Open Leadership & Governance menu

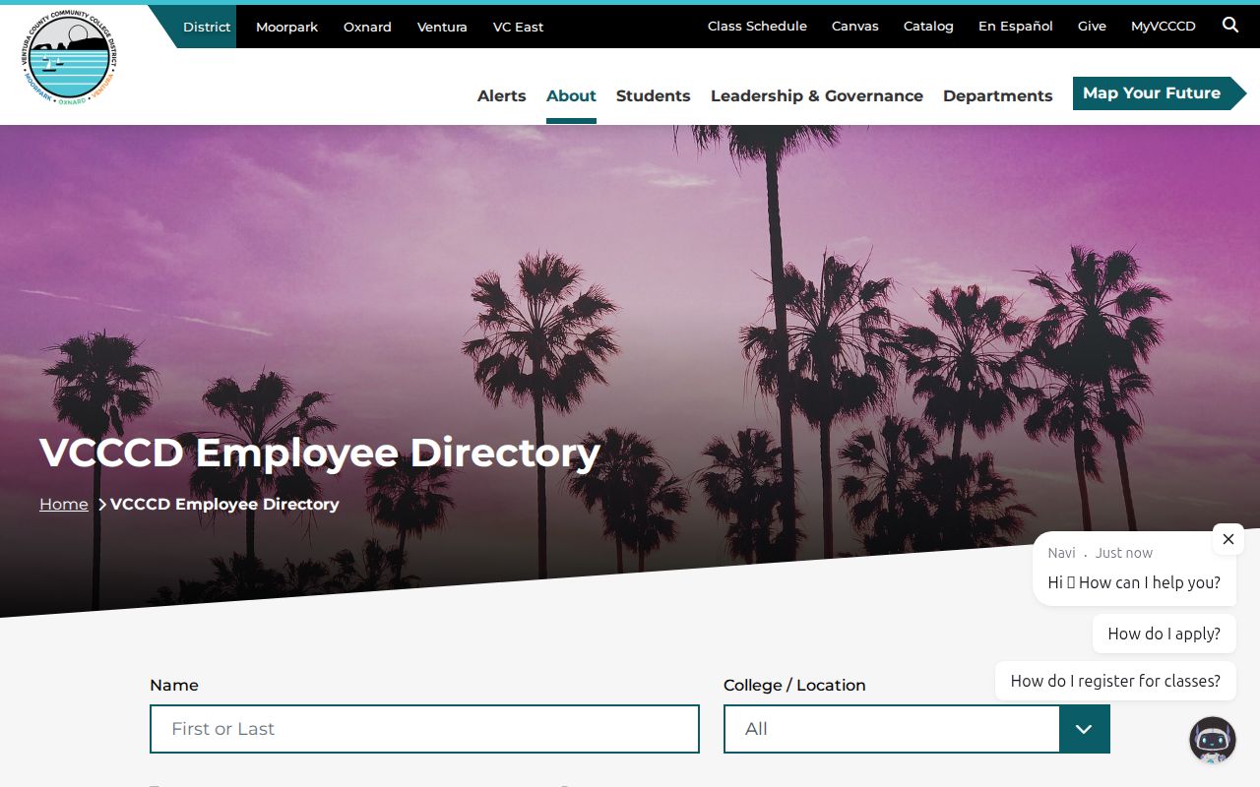[x=817, y=95]
